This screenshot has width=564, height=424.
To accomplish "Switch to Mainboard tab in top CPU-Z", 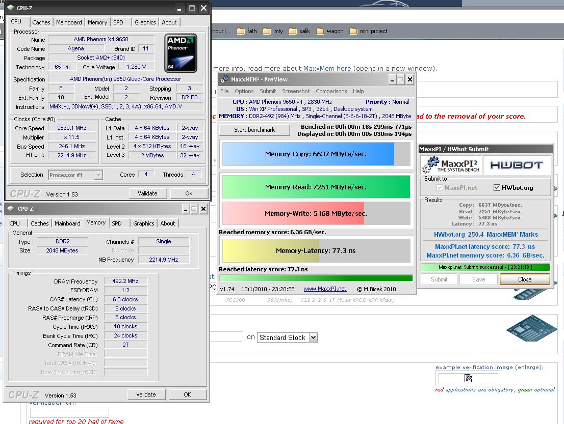I will pyautogui.click(x=69, y=22).
